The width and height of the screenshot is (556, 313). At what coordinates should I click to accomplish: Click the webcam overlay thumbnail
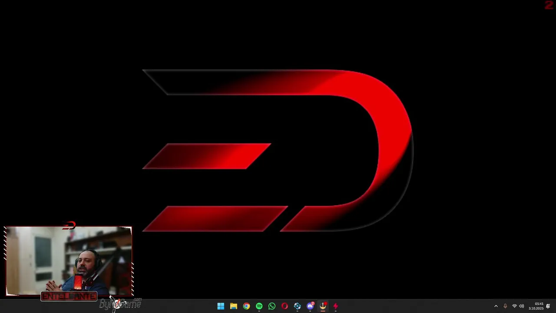(69, 261)
